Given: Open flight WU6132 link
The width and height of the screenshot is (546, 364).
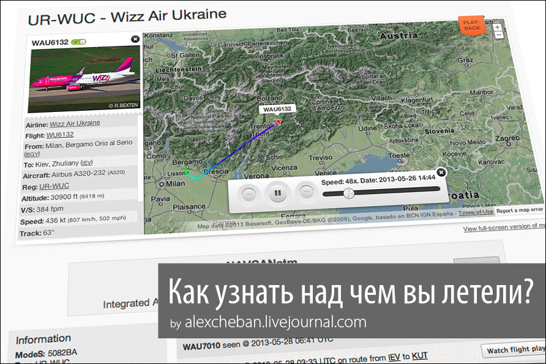Looking at the screenshot, I should [60, 135].
